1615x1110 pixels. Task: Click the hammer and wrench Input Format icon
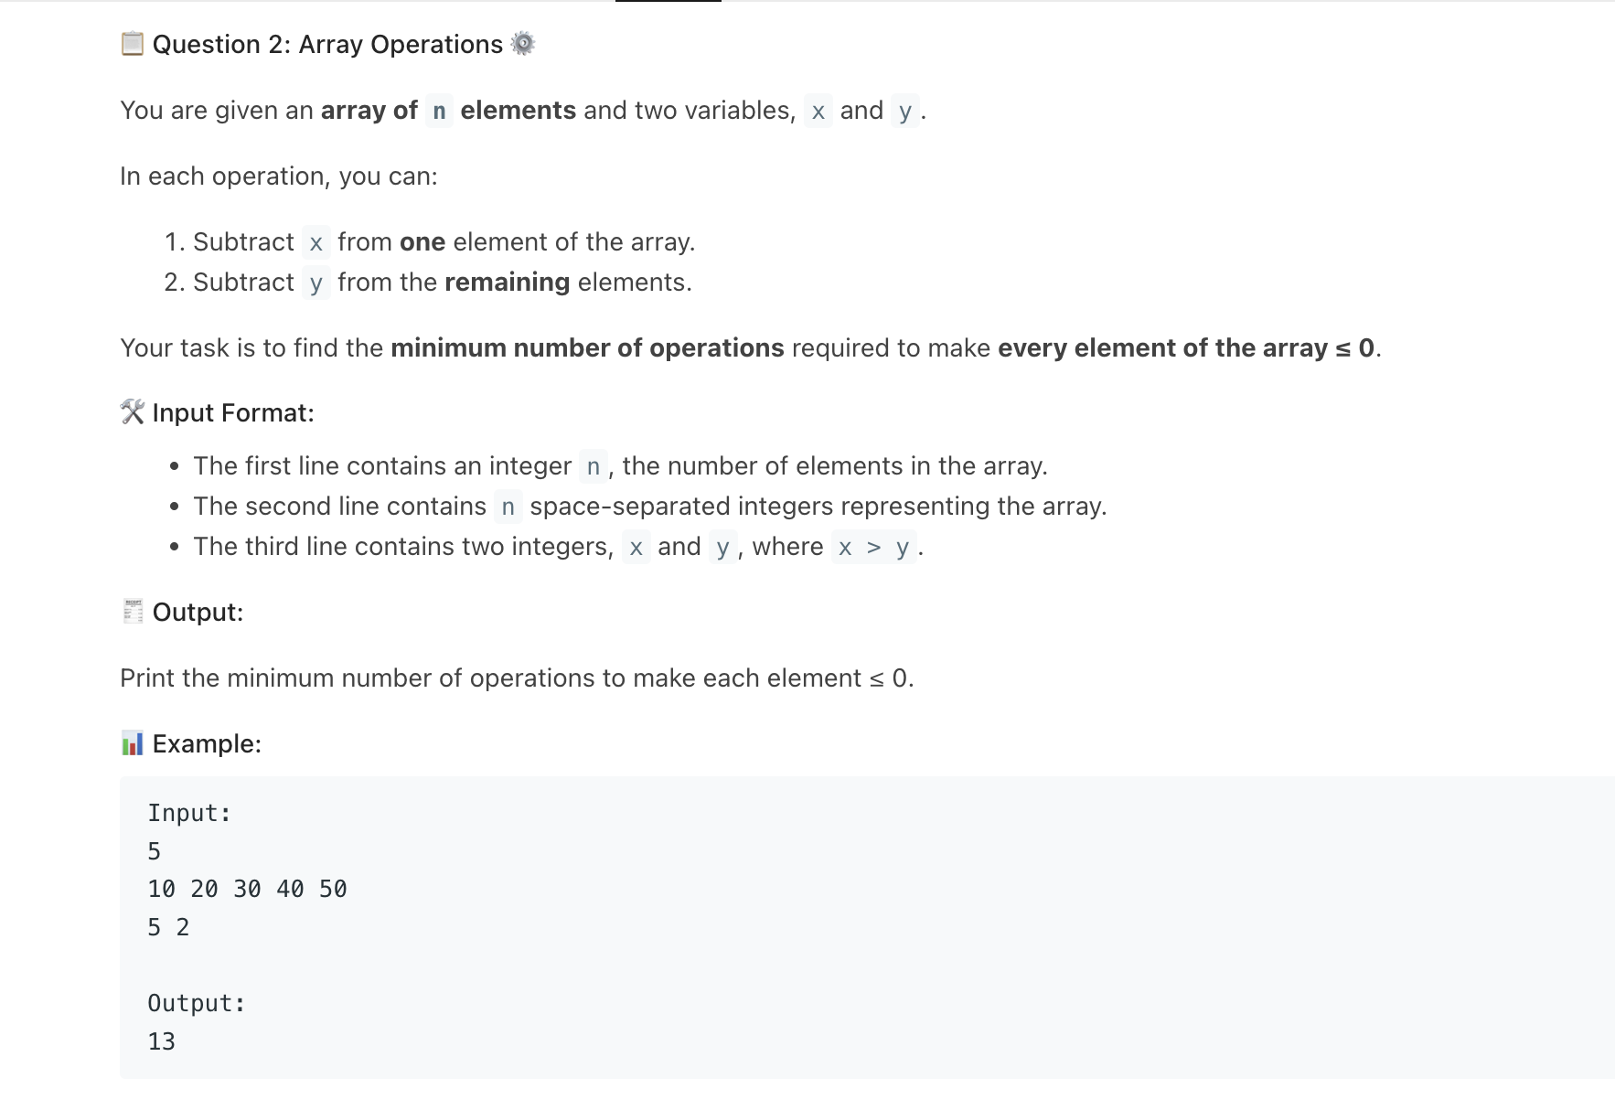pyautogui.click(x=133, y=412)
